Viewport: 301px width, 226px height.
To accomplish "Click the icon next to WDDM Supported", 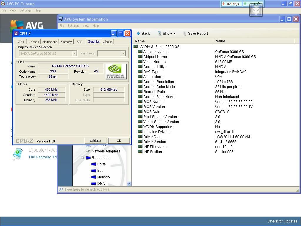I will coord(140,127).
